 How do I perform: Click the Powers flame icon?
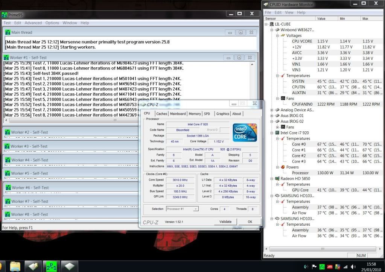click(x=283, y=167)
